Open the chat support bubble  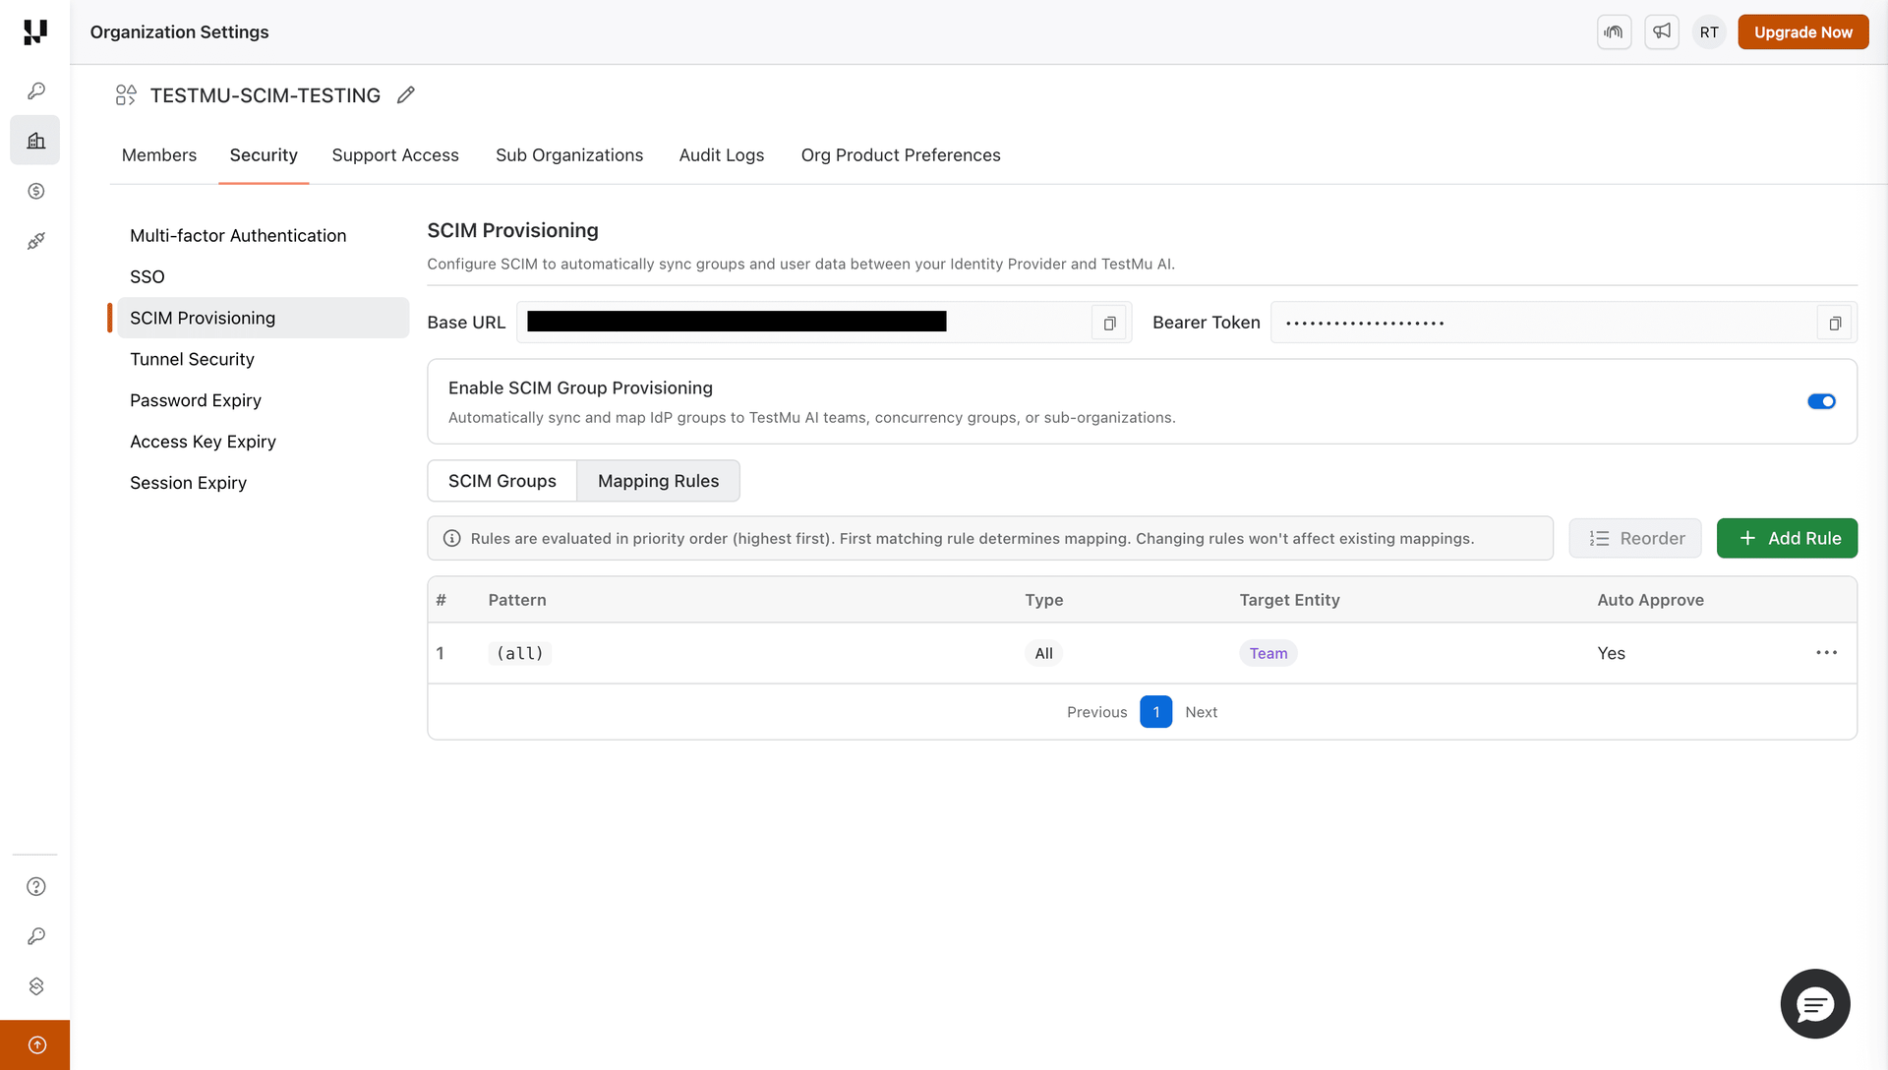tap(1814, 1003)
